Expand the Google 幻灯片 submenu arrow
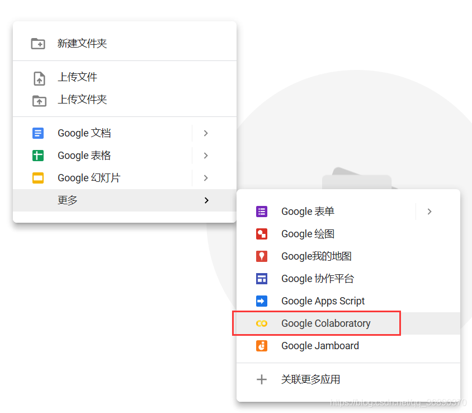 (206, 178)
